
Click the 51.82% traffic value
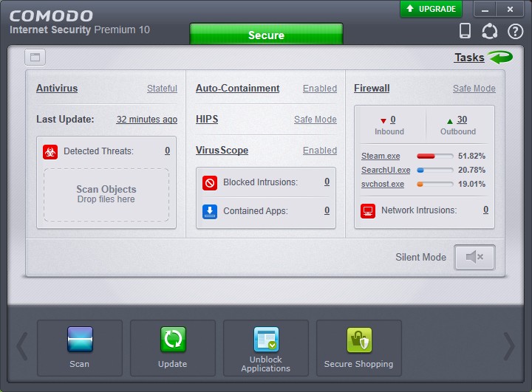tap(471, 156)
